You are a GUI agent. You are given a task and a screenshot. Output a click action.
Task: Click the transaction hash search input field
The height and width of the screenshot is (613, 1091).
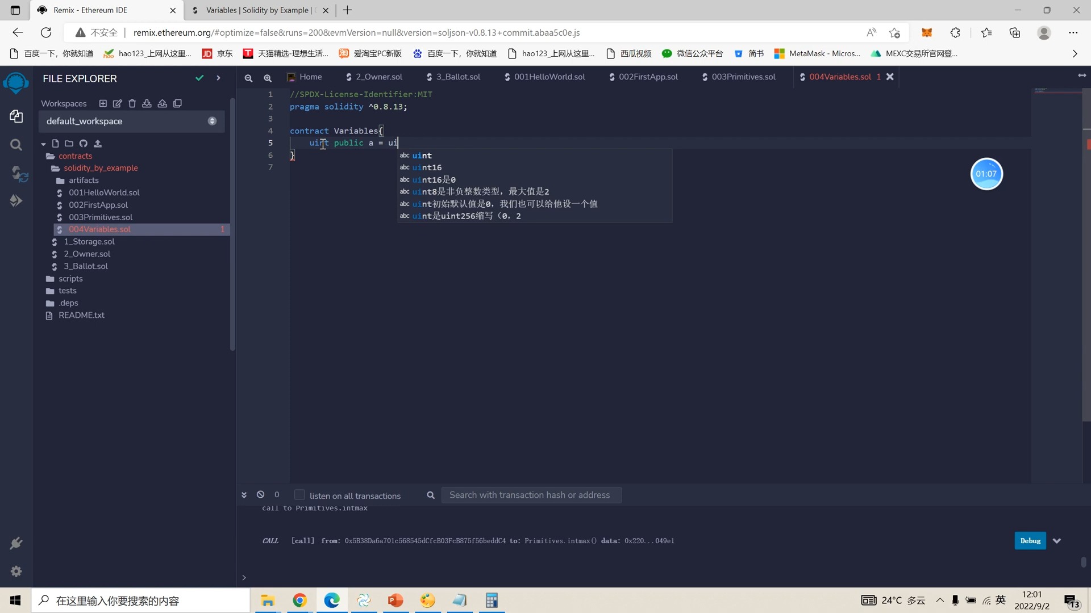(529, 495)
